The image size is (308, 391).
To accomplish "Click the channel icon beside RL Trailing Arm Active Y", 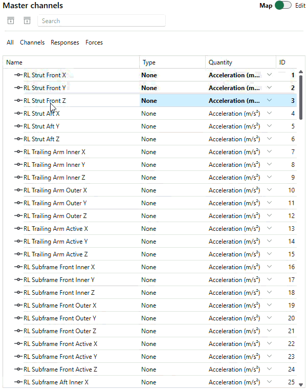I will [x=18, y=242].
